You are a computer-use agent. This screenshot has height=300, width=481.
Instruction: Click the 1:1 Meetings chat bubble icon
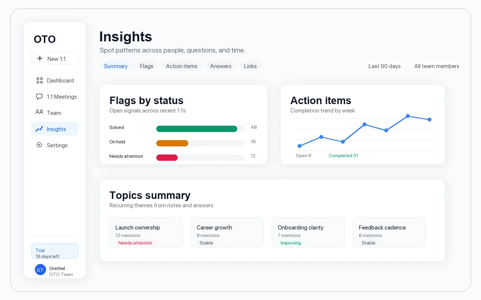coord(39,97)
